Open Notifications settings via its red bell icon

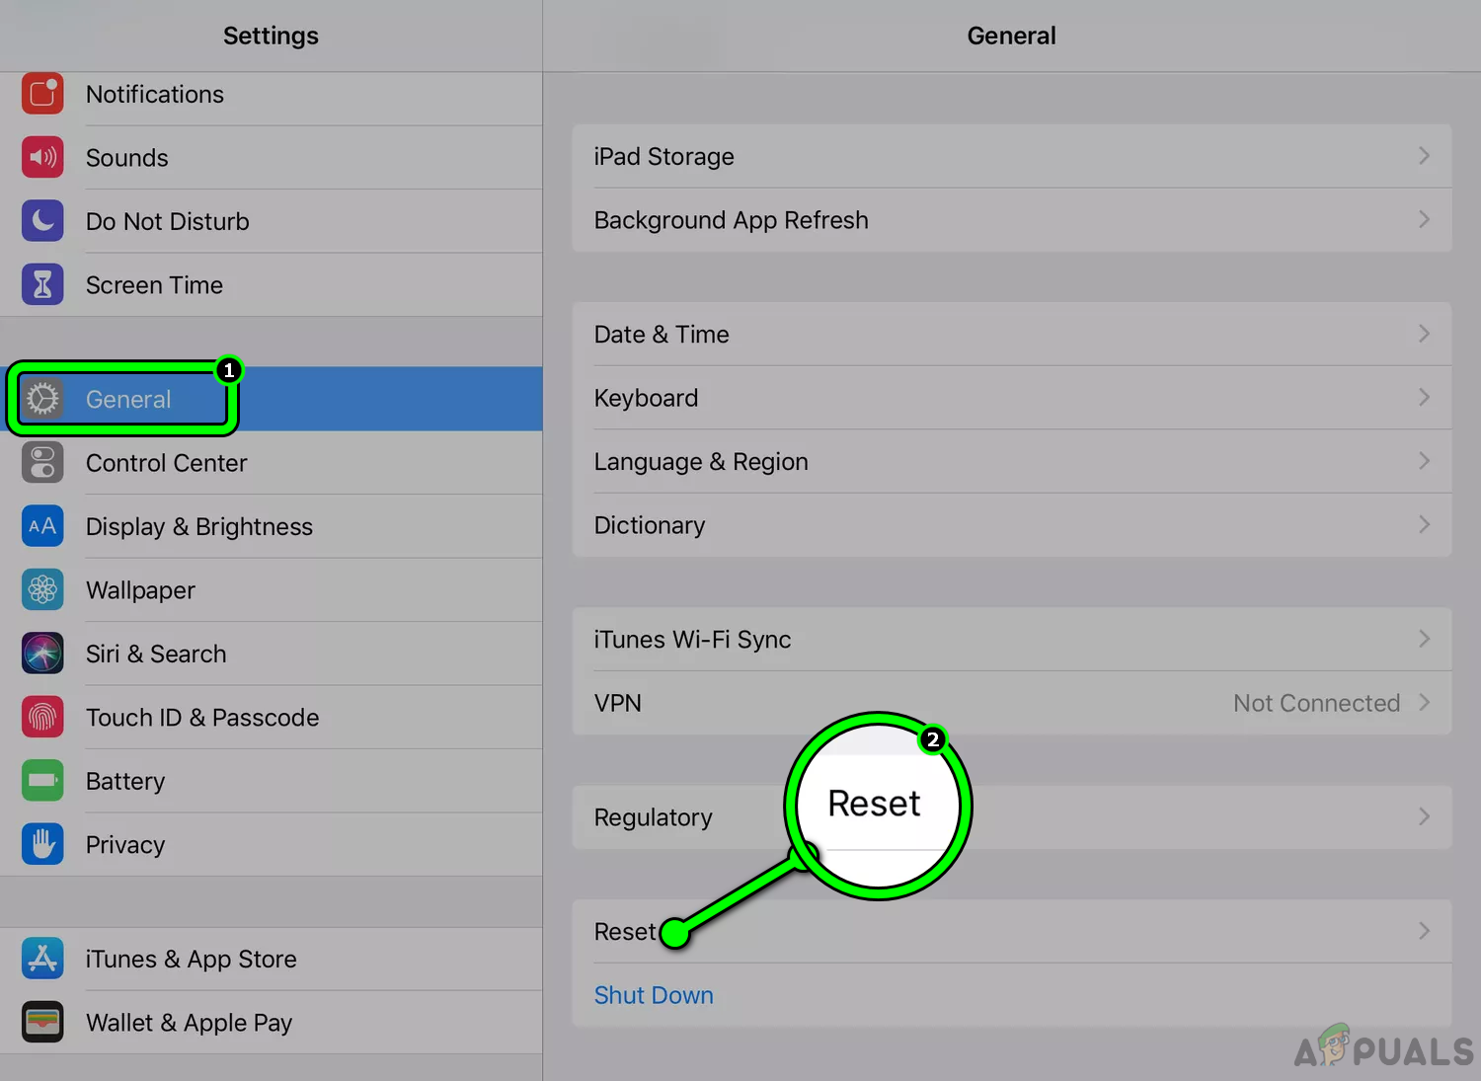pyautogui.click(x=42, y=94)
